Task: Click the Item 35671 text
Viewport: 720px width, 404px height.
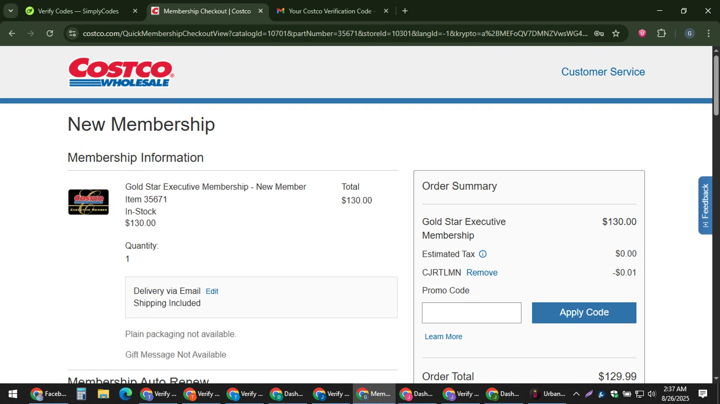Action: coord(146,199)
